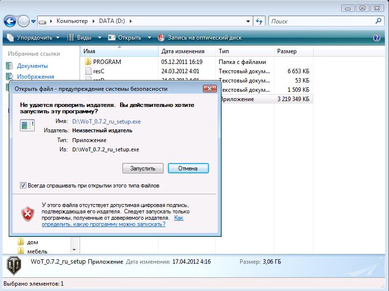Expand arrow after Компьютер breadcrumb
The image size is (389, 291).
click(94, 21)
